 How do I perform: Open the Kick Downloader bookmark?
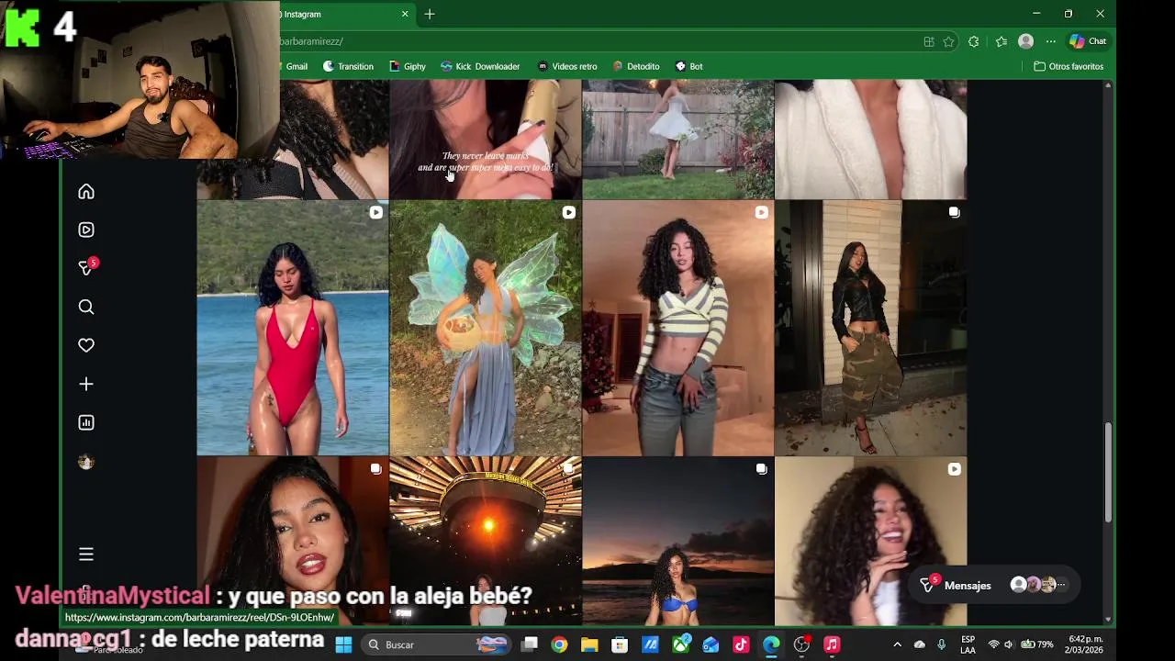480,66
